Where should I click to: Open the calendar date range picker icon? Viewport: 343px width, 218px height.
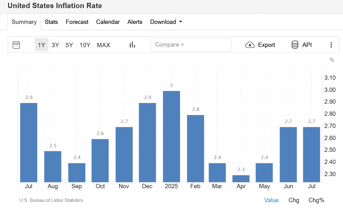point(16,45)
